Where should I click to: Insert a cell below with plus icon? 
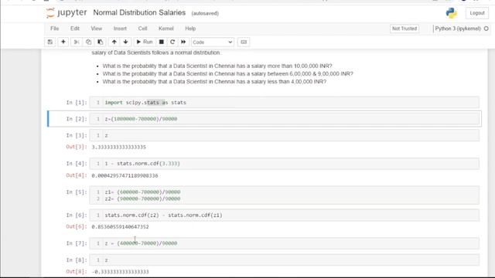click(x=63, y=42)
